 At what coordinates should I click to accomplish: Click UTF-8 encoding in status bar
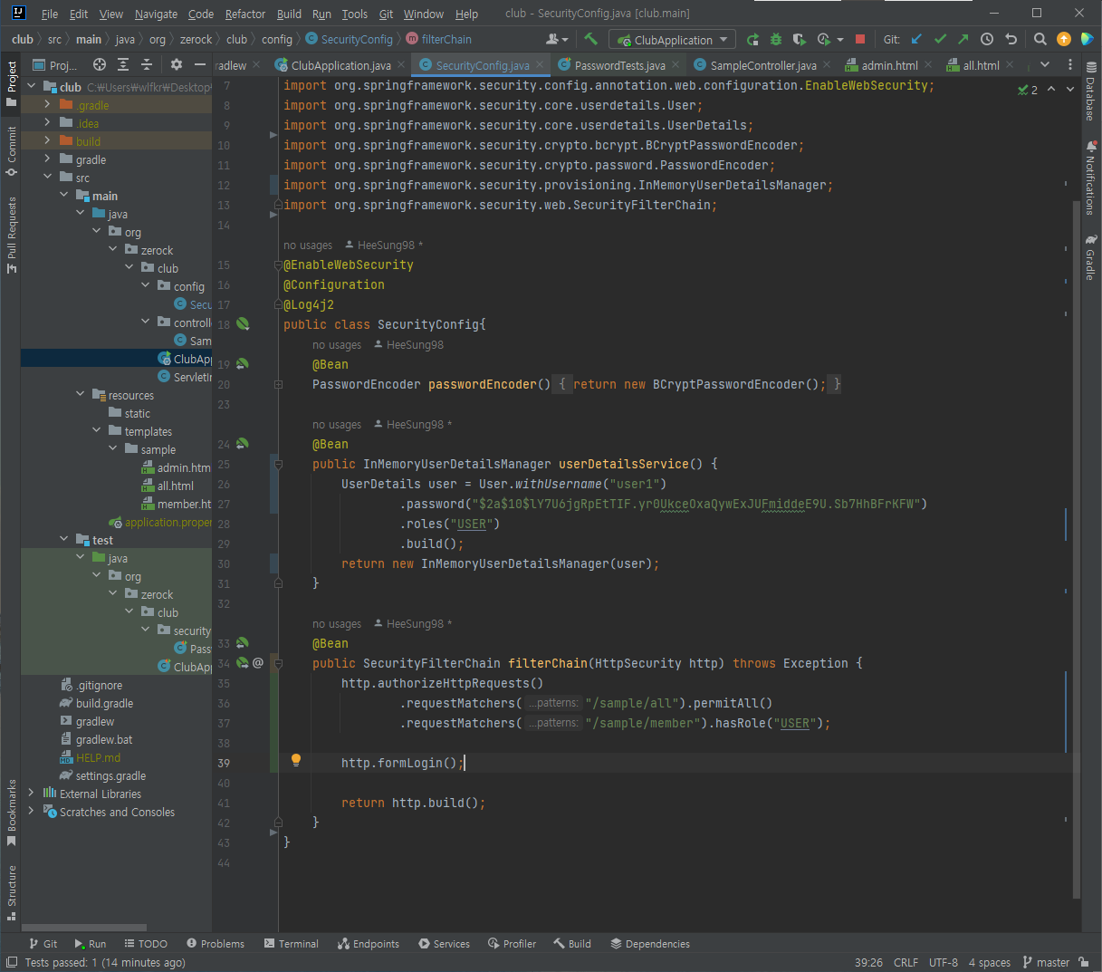coord(943,962)
